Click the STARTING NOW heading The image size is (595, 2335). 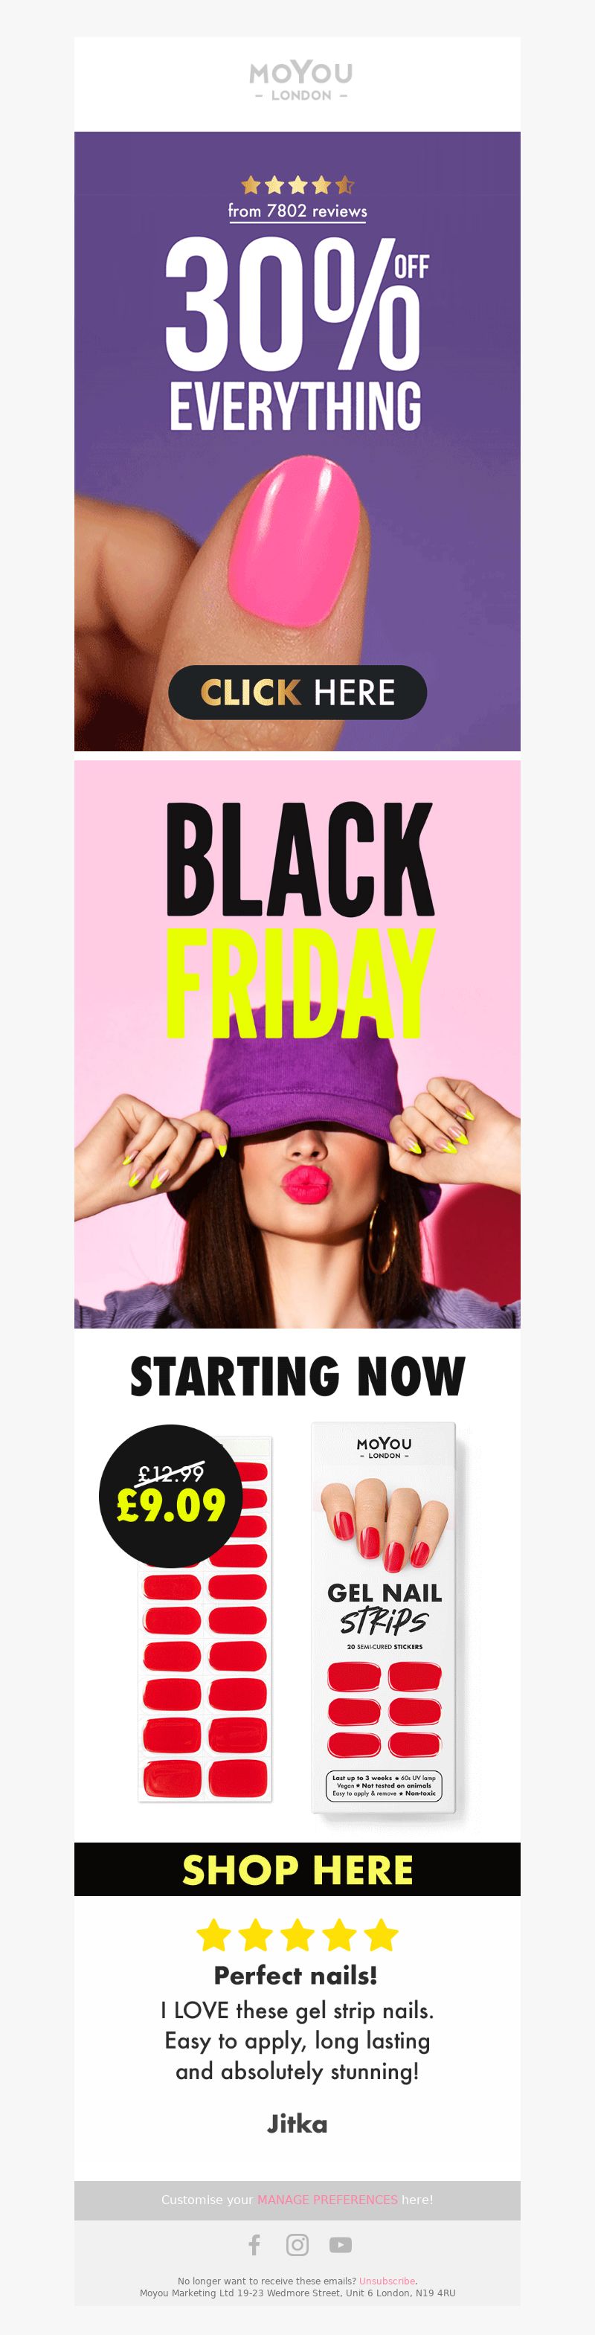297,1377
